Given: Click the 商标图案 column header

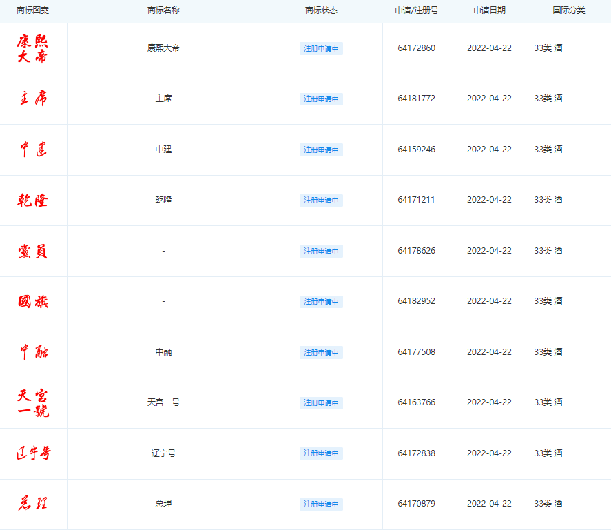Looking at the screenshot, I should click(33, 10).
